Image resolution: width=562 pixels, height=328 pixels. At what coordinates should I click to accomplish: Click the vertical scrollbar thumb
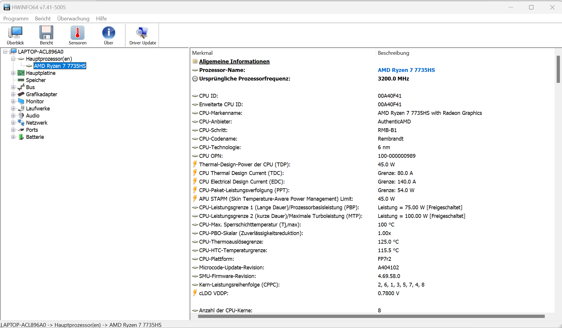click(x=558, y=69)
